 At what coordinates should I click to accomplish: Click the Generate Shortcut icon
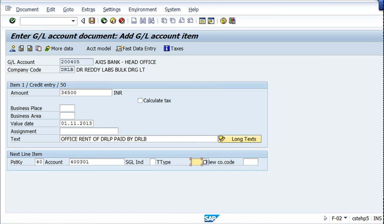(x=211, y=21)
